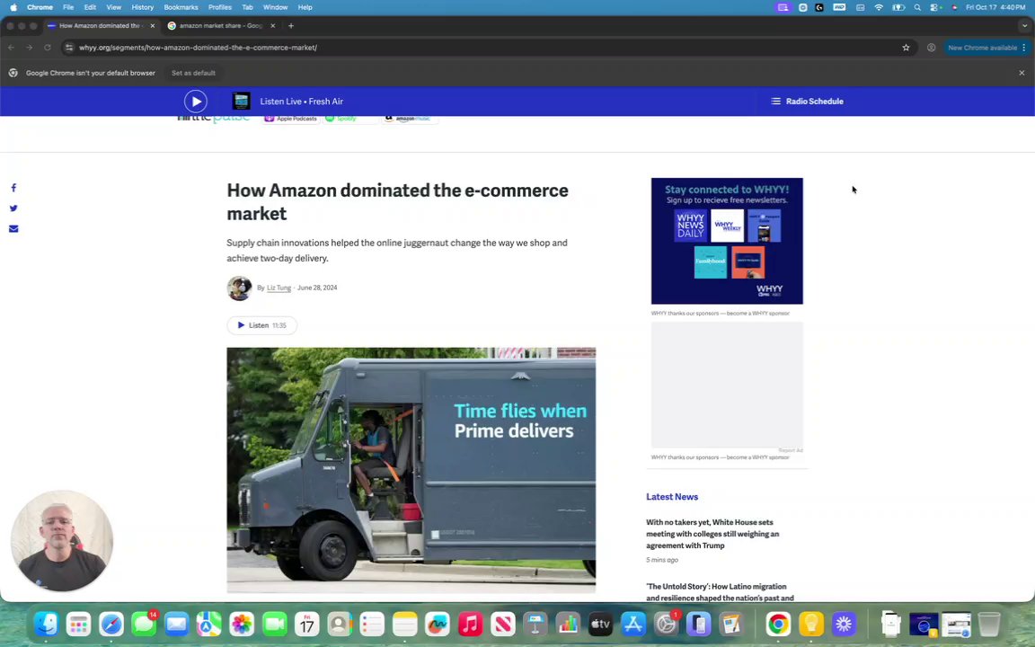Expand tab search chevron in tab strip
Screen dimensions: 1035x647
coord(1024,26)
